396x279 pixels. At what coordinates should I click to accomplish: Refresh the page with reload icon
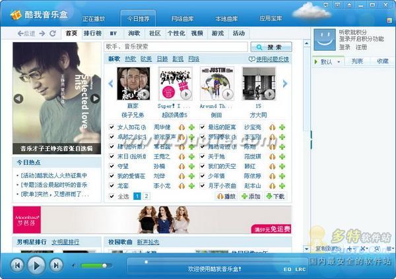tap(53, 34)
